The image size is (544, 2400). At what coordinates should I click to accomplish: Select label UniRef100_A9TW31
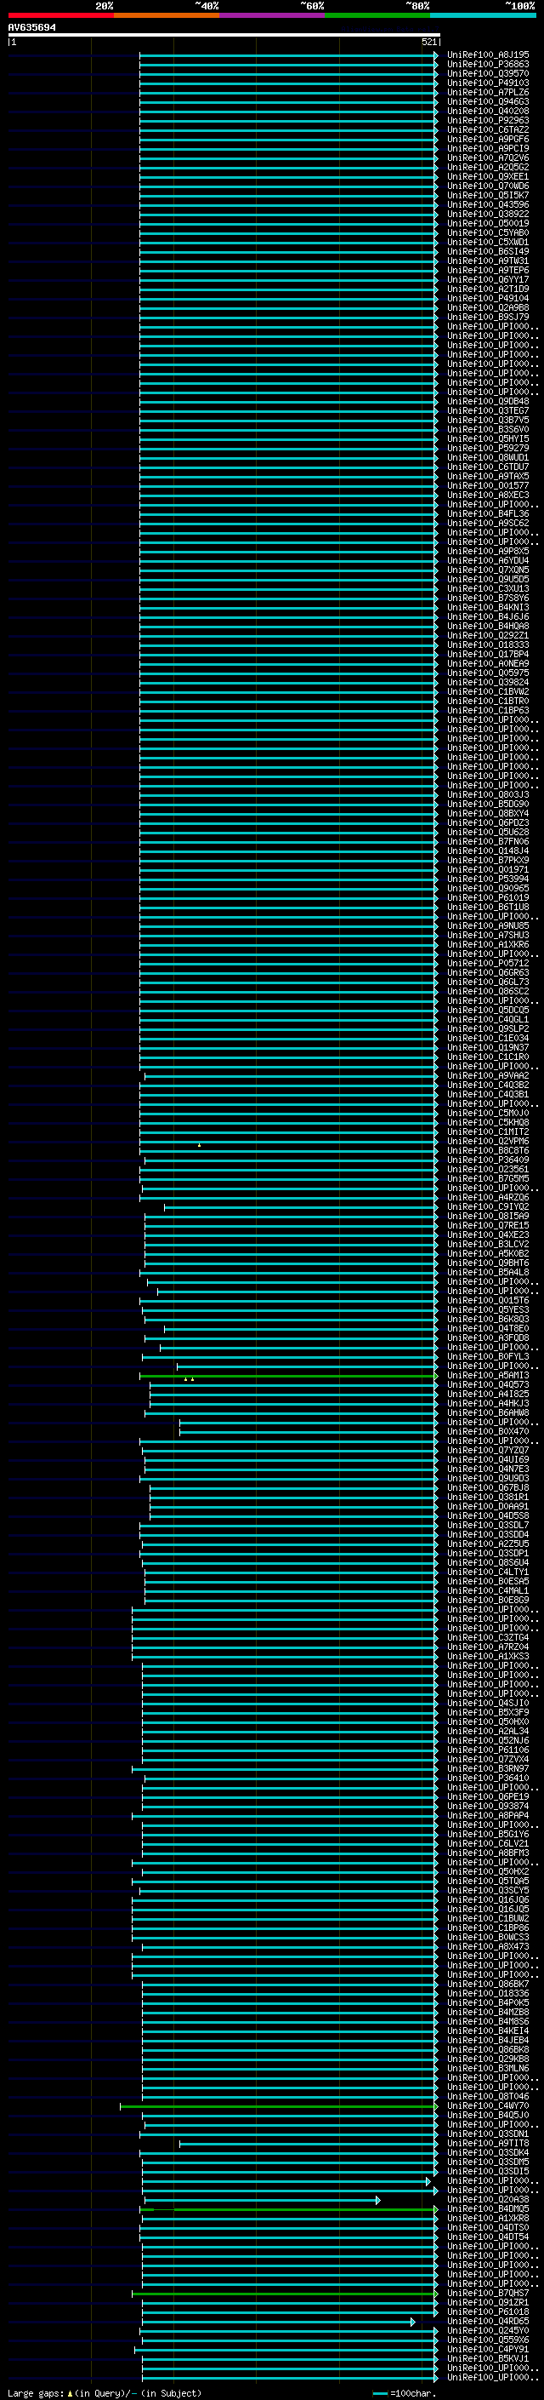488,261
